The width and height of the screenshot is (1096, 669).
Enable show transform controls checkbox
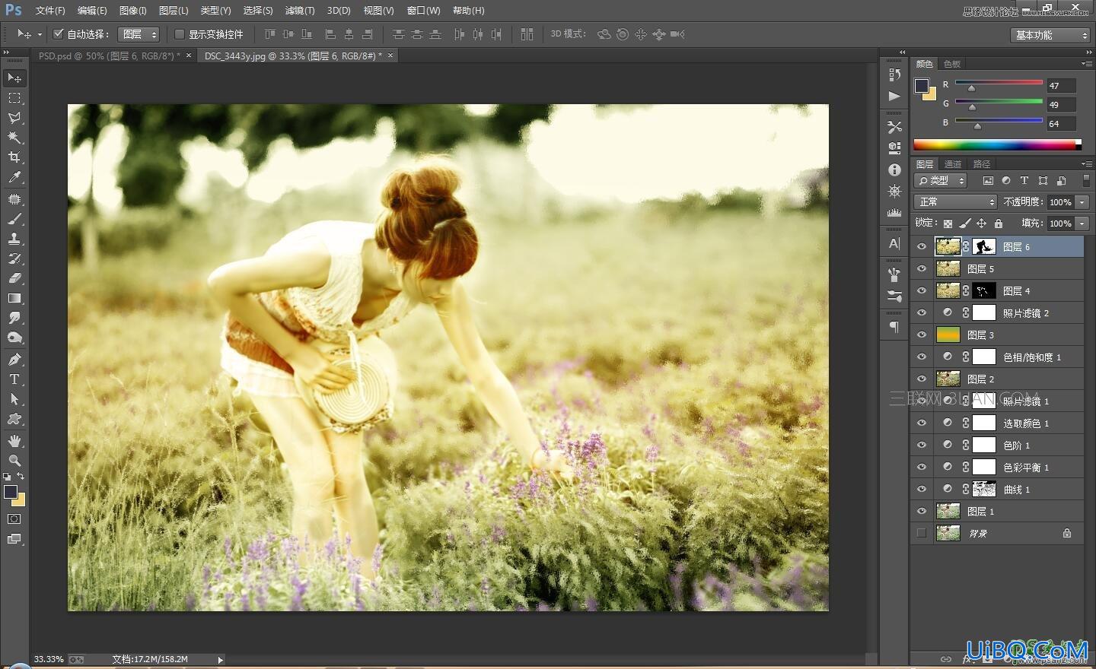tap(180, 34)
